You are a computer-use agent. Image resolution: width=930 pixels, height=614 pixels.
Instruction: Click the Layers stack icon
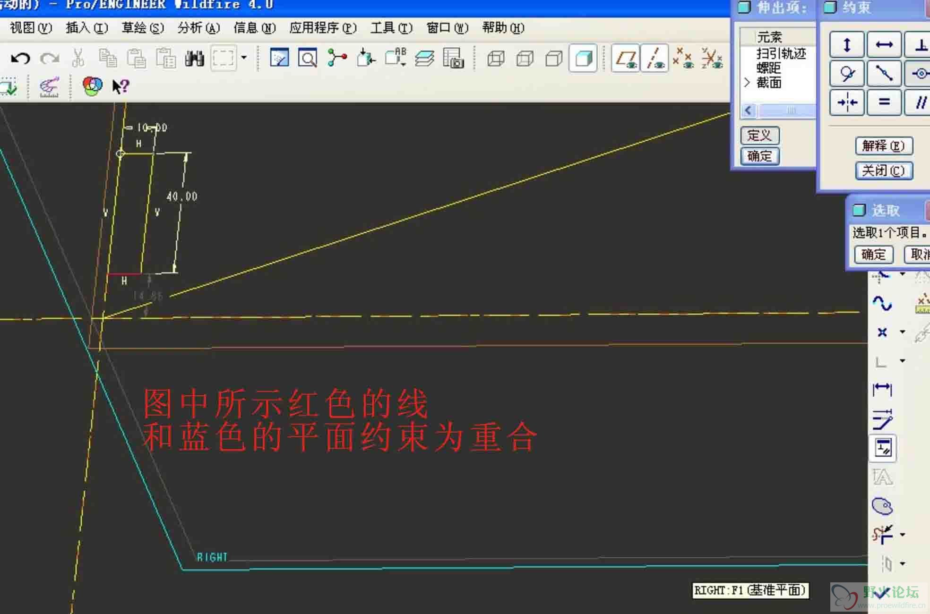pos(424,58)
